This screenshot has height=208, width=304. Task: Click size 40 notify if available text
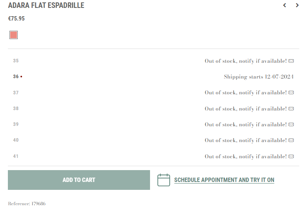coord(246,141)
